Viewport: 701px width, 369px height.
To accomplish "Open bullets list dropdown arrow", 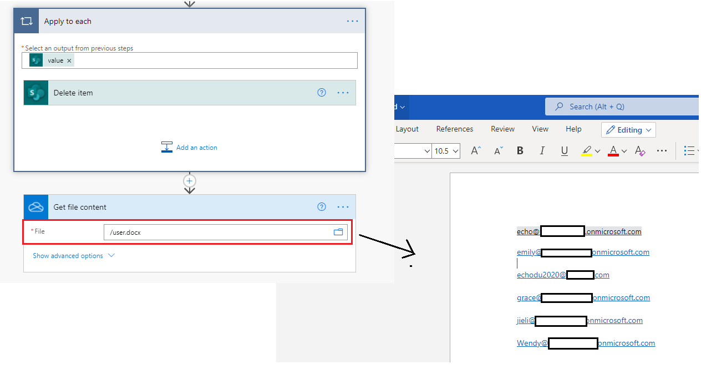I will [x=698, y=151].
